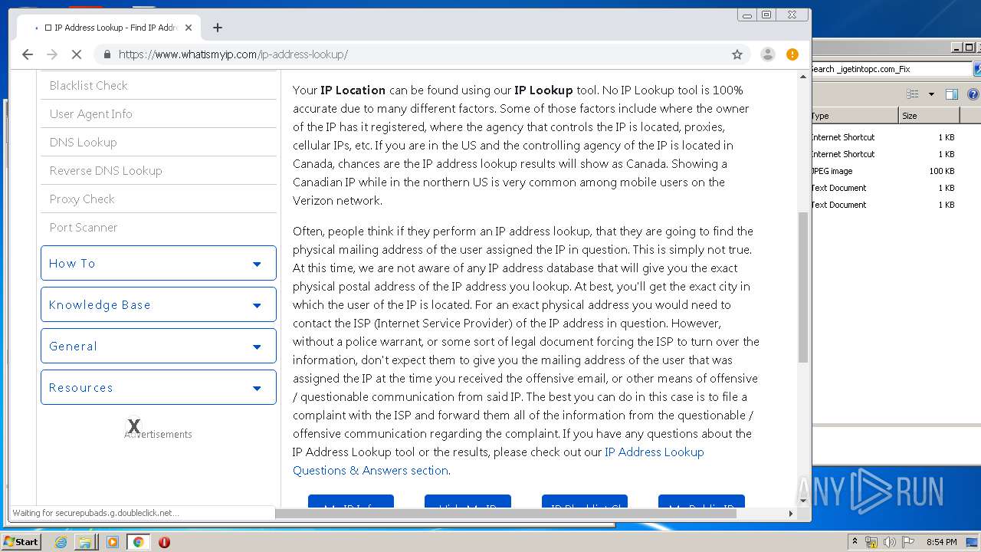Screen dimensions: 981x552
Task: Bookmark this page with the star icon
Action: [737, 54]
